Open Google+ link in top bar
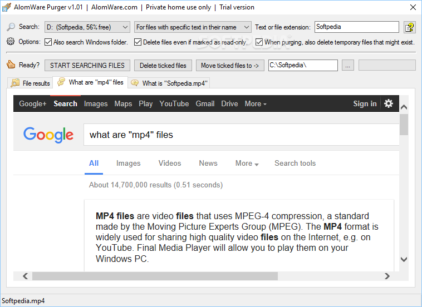Viewport: 422px width, 307px height. point(32,104)
